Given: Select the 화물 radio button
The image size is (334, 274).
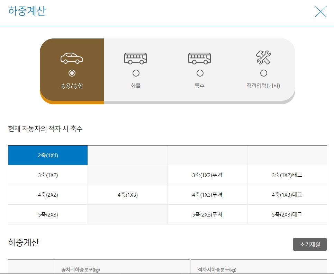Looking at the screenshot, I should point(136,73).
